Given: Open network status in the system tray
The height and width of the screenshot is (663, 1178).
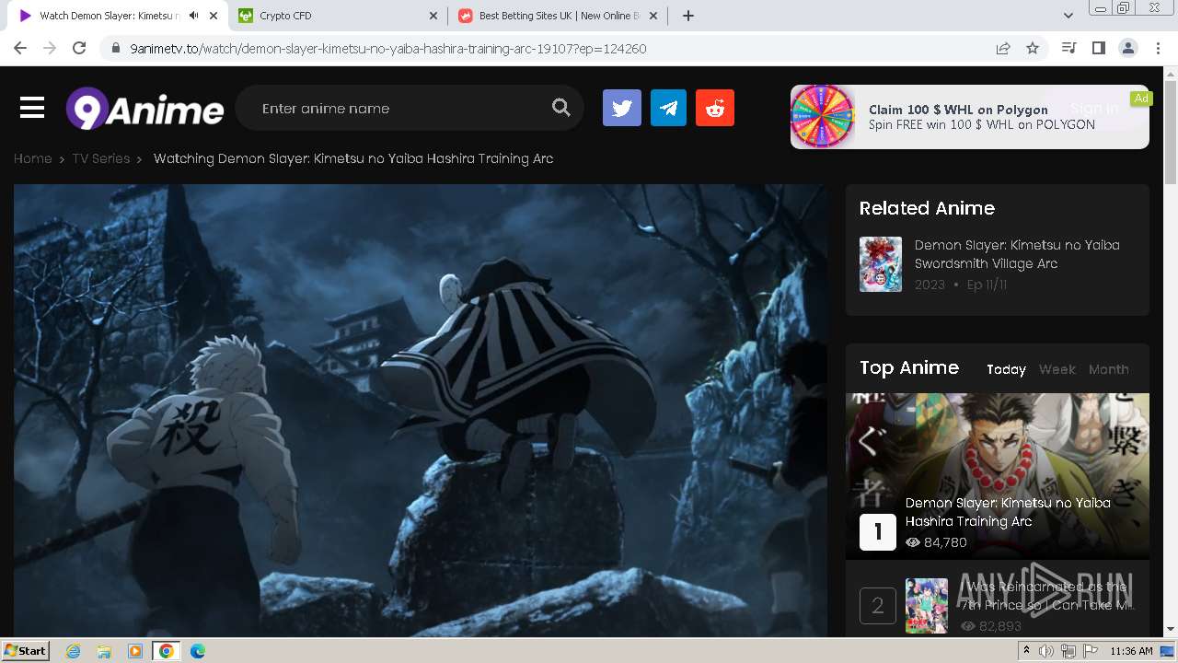Looking at the screenshot, I should click(1068, 651).
